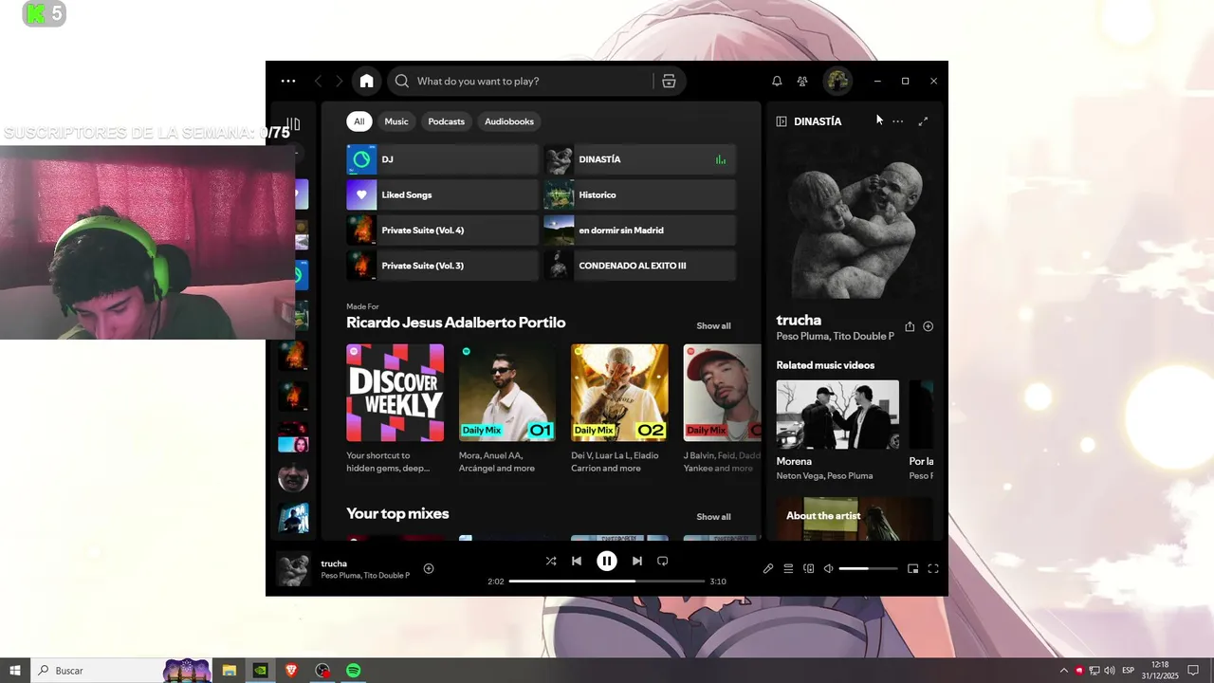
Task: Open the ESP language indicator
Action: coord(1128,671)
